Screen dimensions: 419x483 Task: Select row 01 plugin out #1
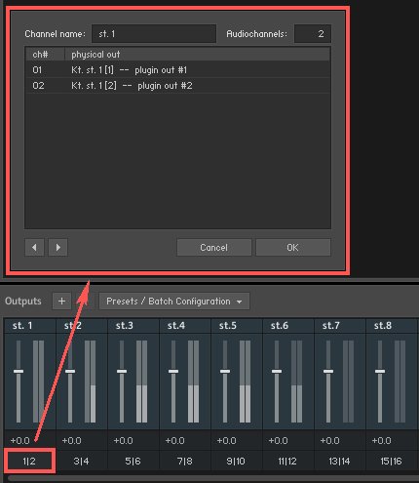coord(177,70)
